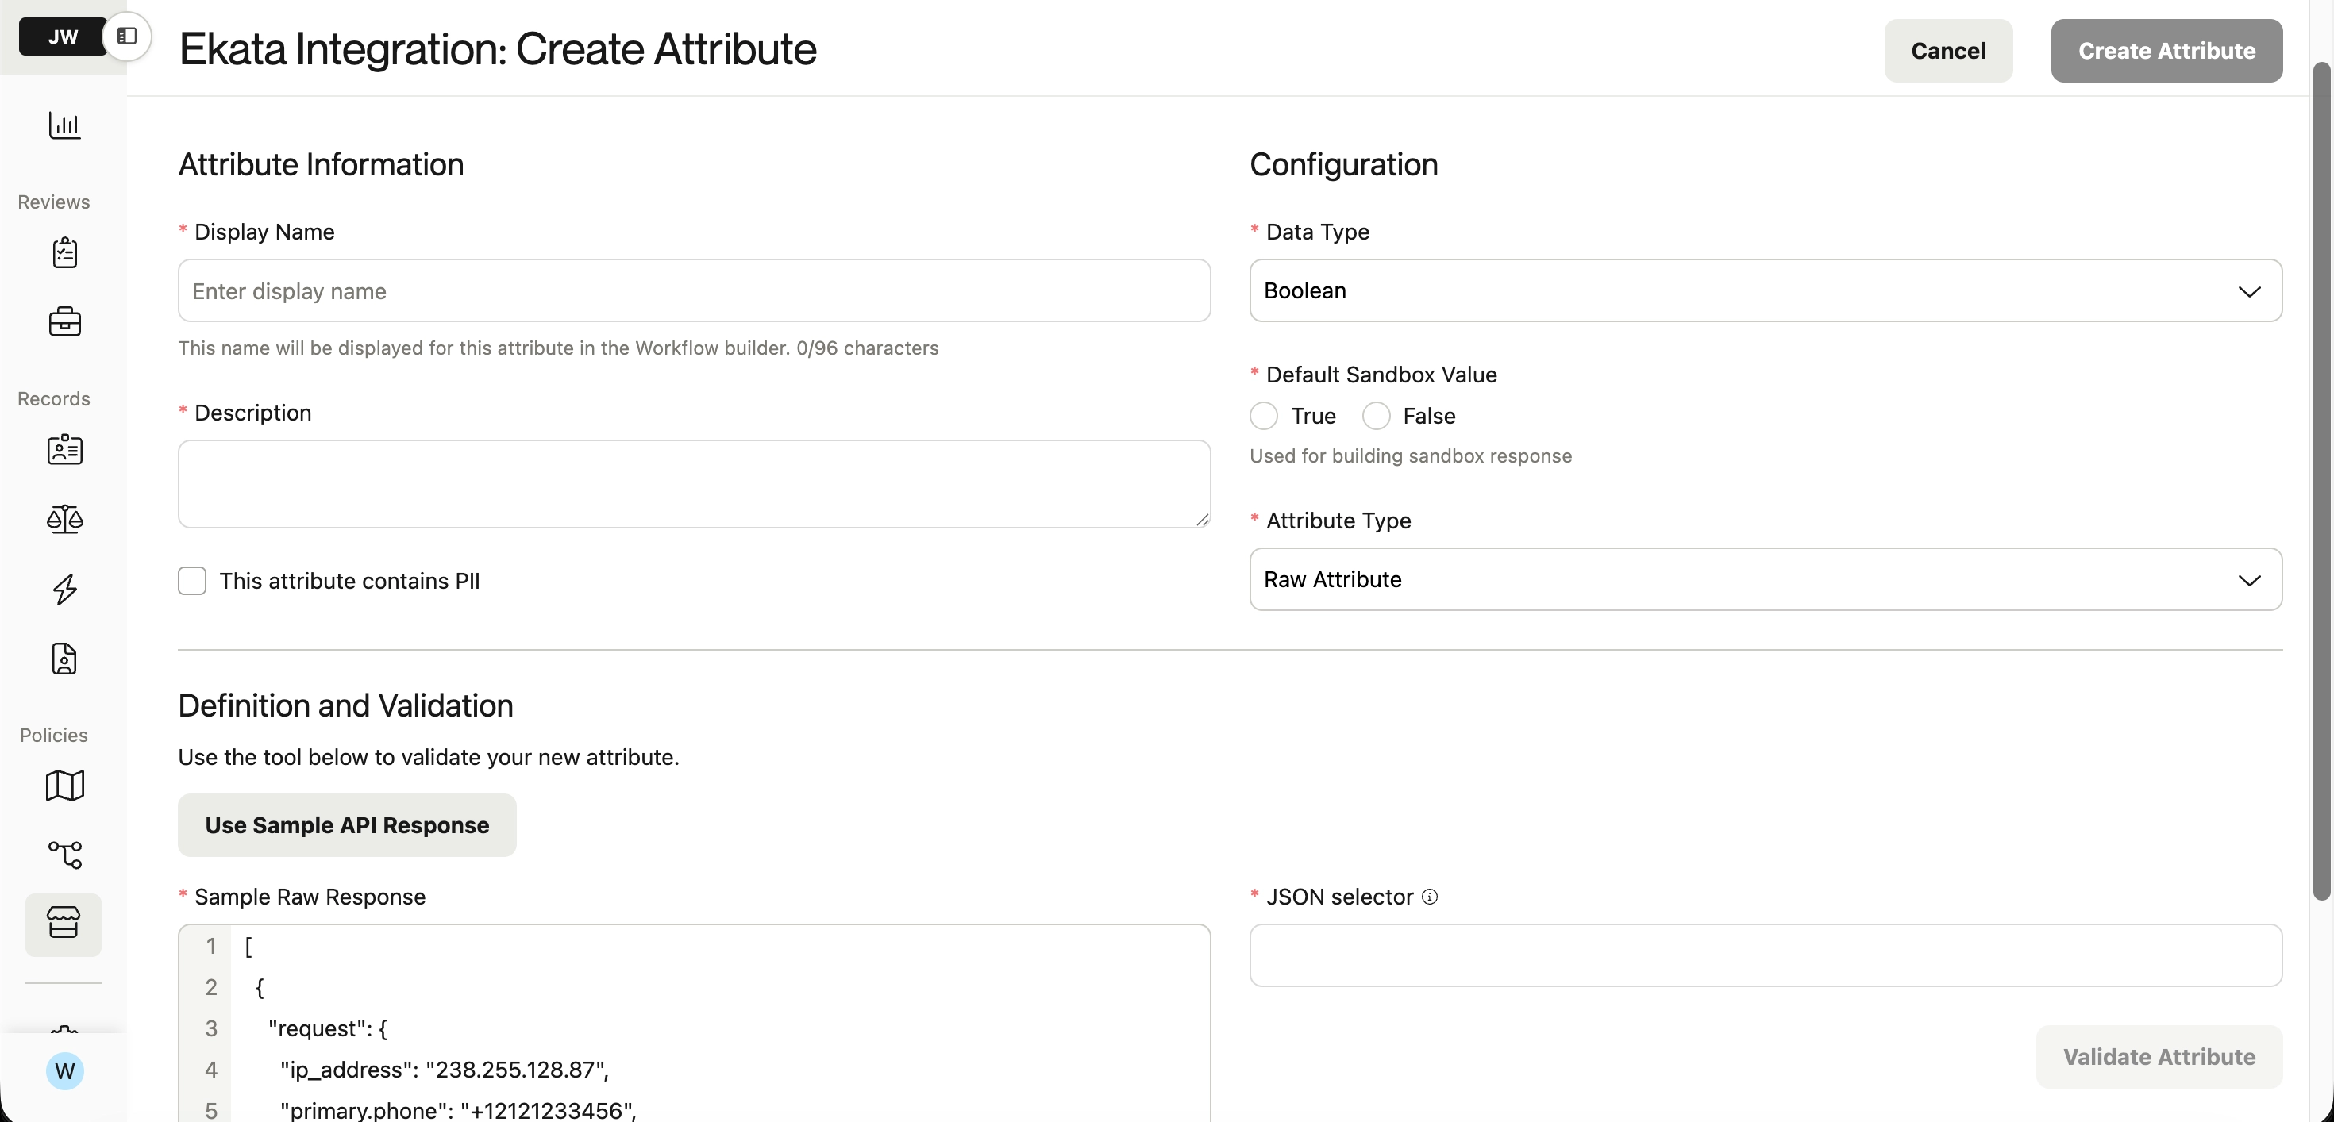Click the JSON selector info icon

pyautogui.click(x=1430, y=897)
